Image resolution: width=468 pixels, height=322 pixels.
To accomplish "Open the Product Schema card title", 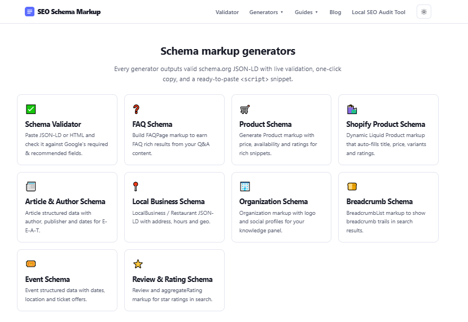I will coord(265,124).
